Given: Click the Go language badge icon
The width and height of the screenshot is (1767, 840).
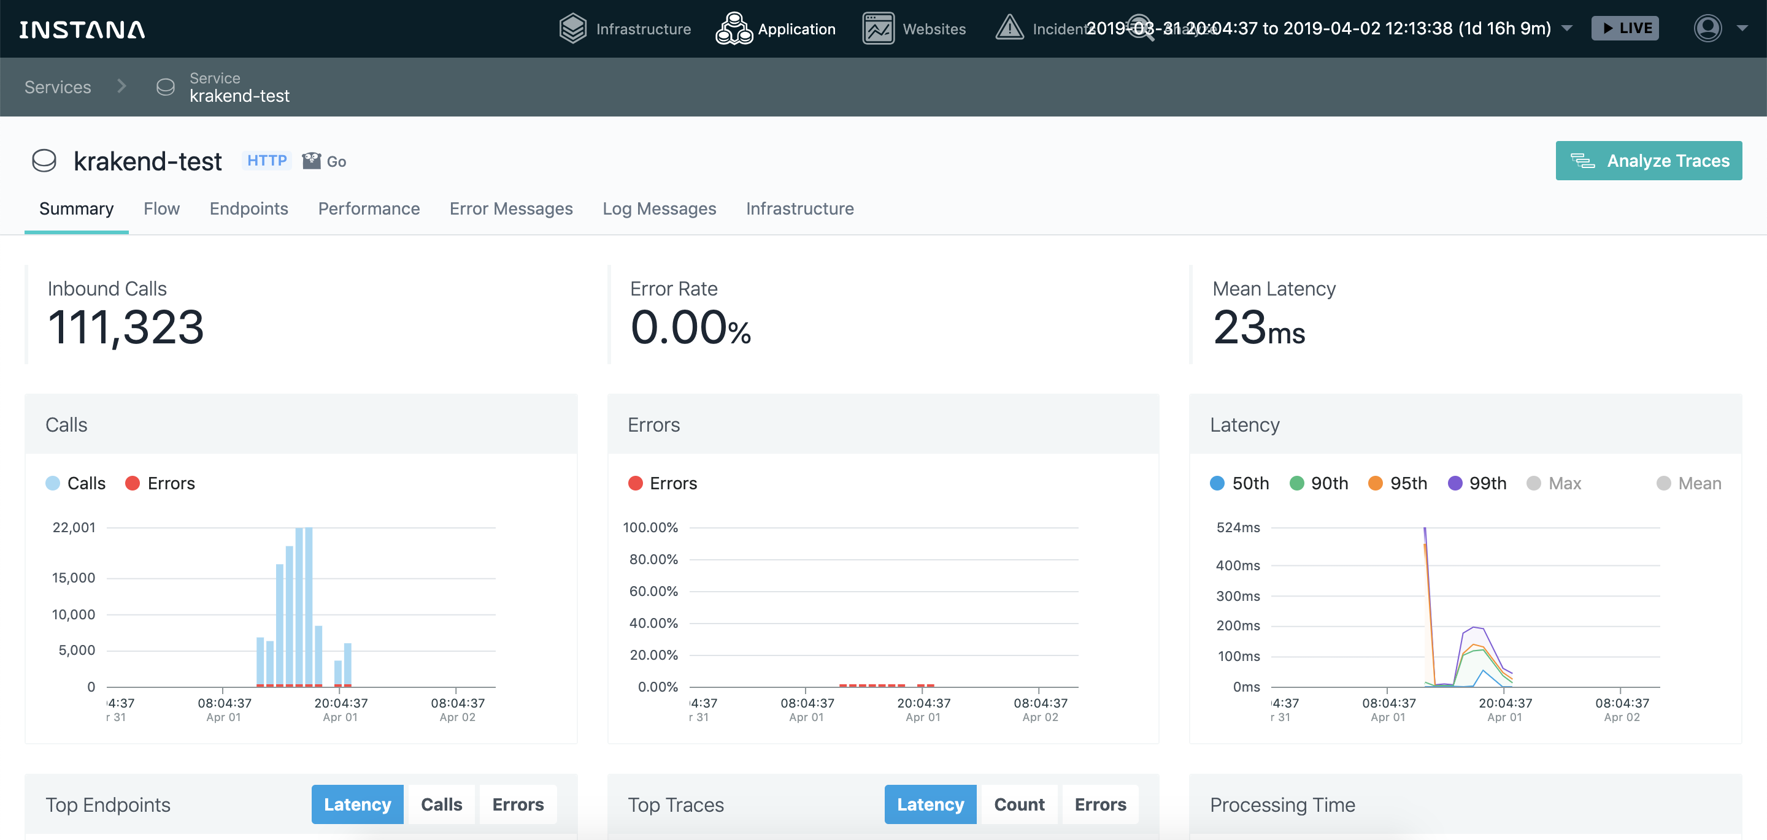Looking at the screenshot, I should 314,161.
